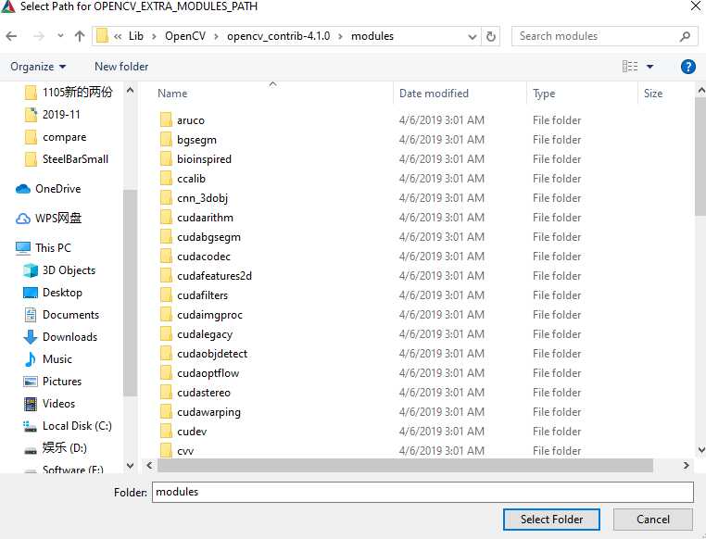This screenshot has width=706, height=539.
Task: Select cudalegacy folder name
Action: 205,333
